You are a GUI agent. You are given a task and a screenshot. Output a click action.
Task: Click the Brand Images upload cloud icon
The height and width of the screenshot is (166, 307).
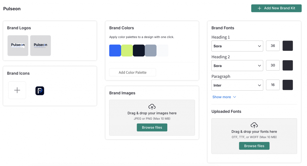coord(152,107)
